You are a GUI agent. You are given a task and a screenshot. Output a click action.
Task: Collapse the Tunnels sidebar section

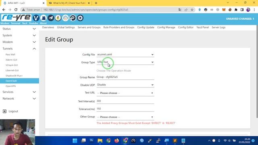coord(19,49)
